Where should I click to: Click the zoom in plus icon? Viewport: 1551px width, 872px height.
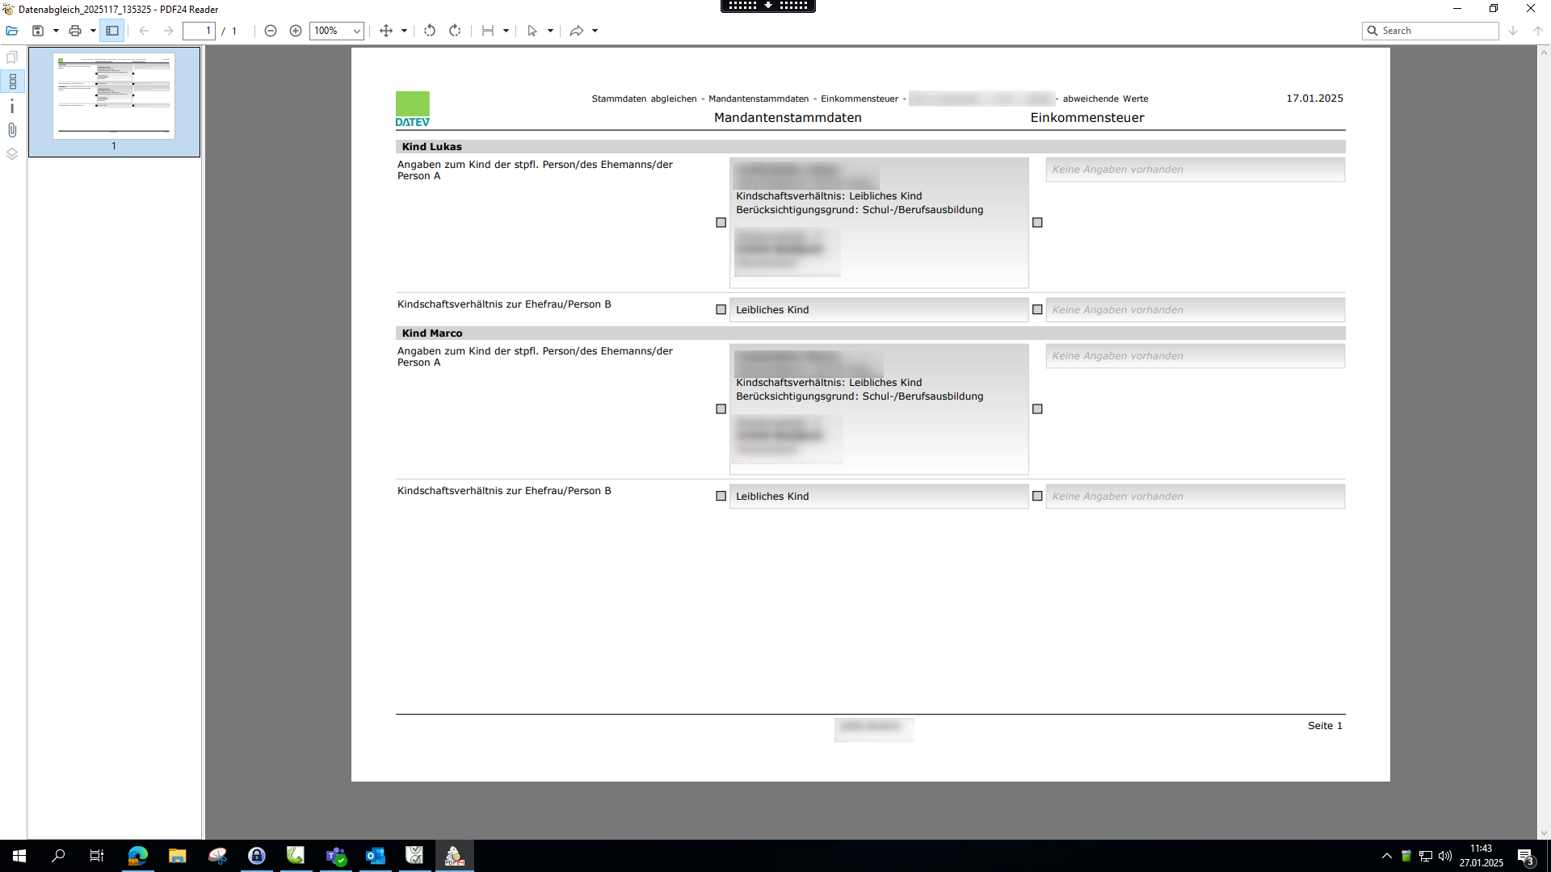296,31
